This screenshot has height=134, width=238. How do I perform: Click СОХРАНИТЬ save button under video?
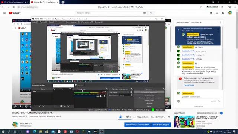158,117
